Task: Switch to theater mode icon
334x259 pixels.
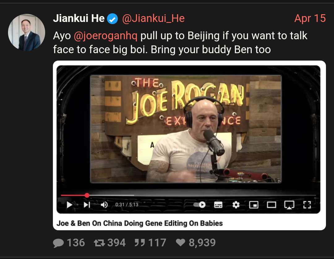Action: [x=272, y=205]
